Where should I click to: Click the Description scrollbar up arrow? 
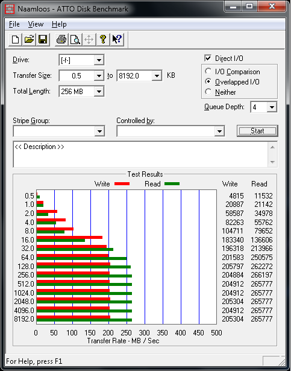tap(272, 147)
